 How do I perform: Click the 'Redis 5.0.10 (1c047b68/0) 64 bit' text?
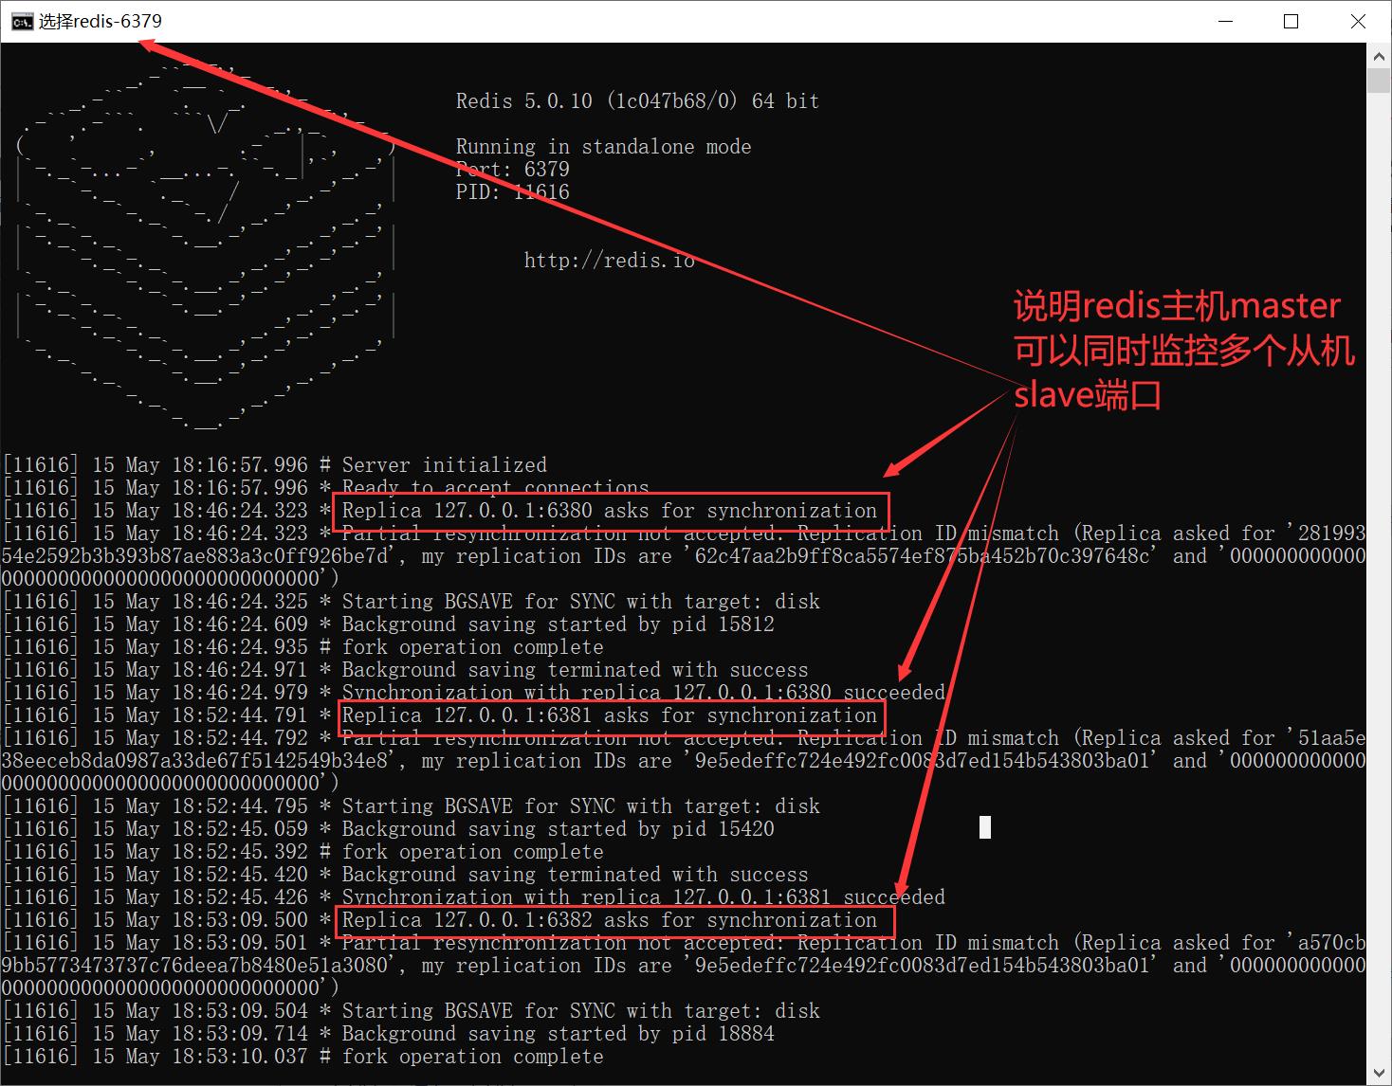(637, 101)
